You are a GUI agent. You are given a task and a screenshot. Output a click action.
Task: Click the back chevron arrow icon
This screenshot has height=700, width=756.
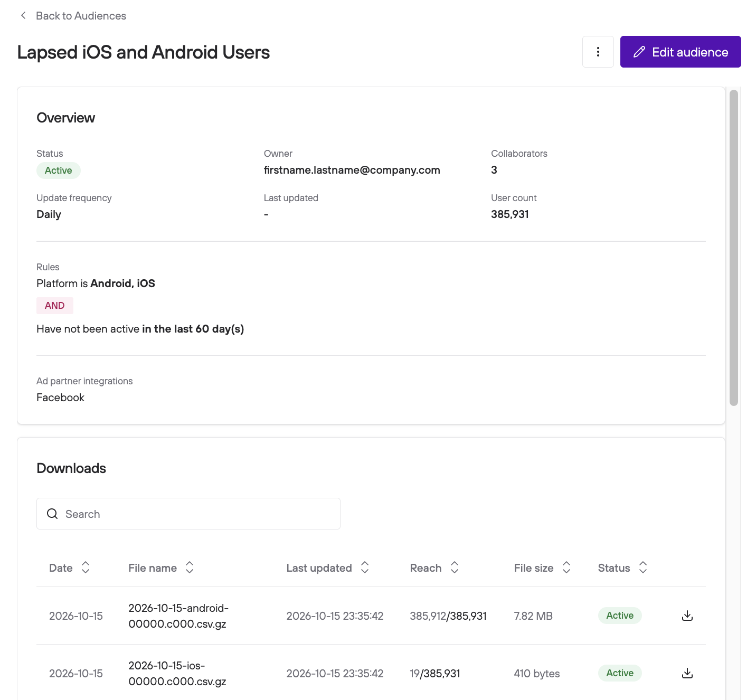click(x=23, y=16)
